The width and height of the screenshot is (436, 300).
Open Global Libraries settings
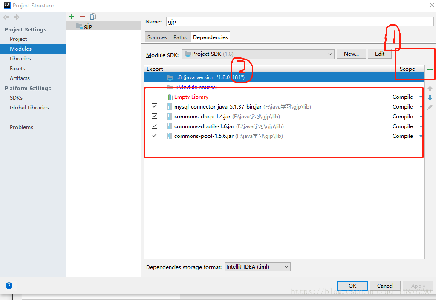[29, 107]
